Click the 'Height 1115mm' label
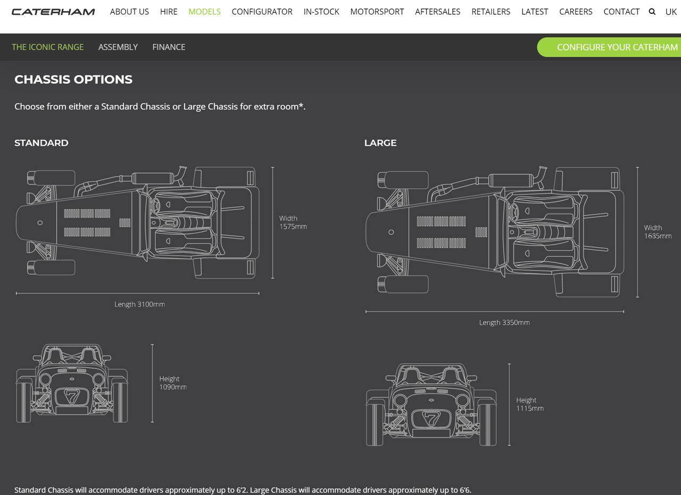 530,404
